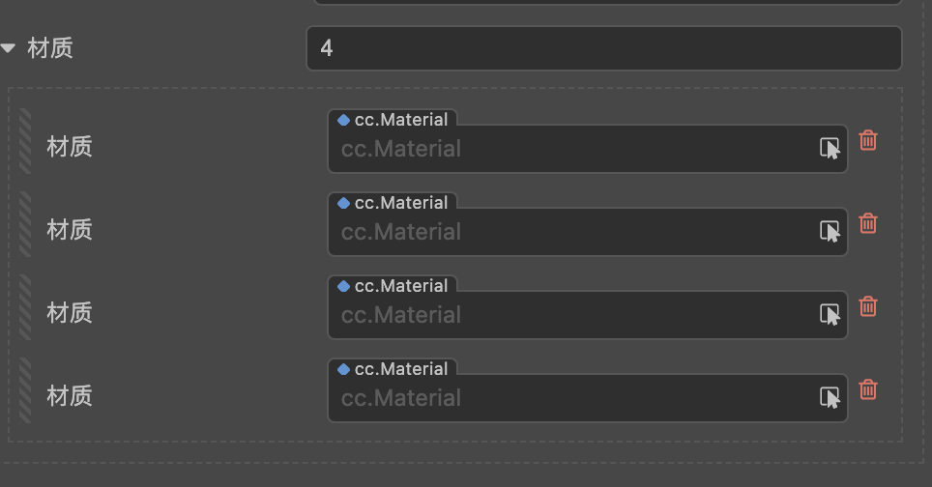The width and height of the screenshot is (932, 487).
Task: Click the cc.Material type tag on fourth slot
Action: [x=393, y=369]
